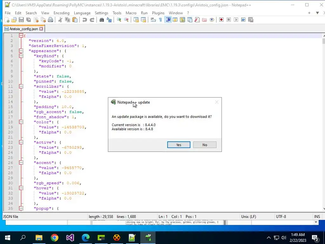Collapse the "hover" fold marker on line 31
325x244 pixels.
tap(21, 188)
